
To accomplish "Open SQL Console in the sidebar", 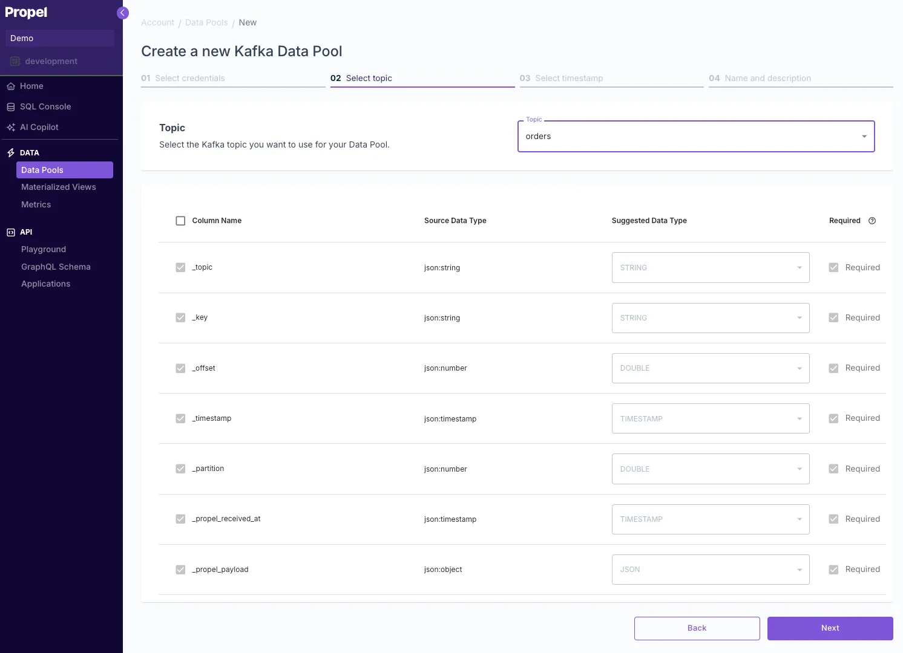I will [45, 107].
